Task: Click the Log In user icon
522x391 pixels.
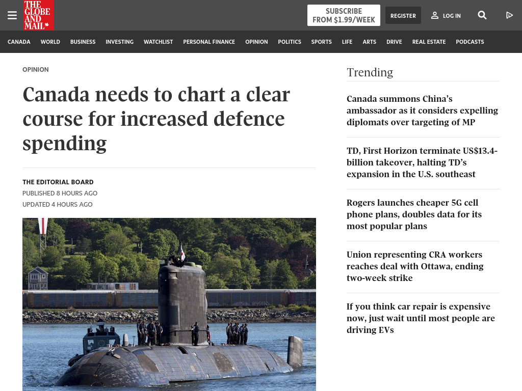Action: [x=435, y=15]
